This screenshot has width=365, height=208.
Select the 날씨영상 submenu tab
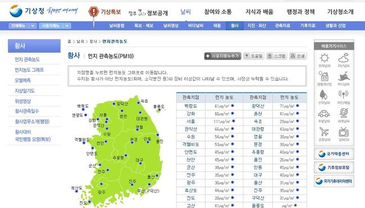coord(171,26)
